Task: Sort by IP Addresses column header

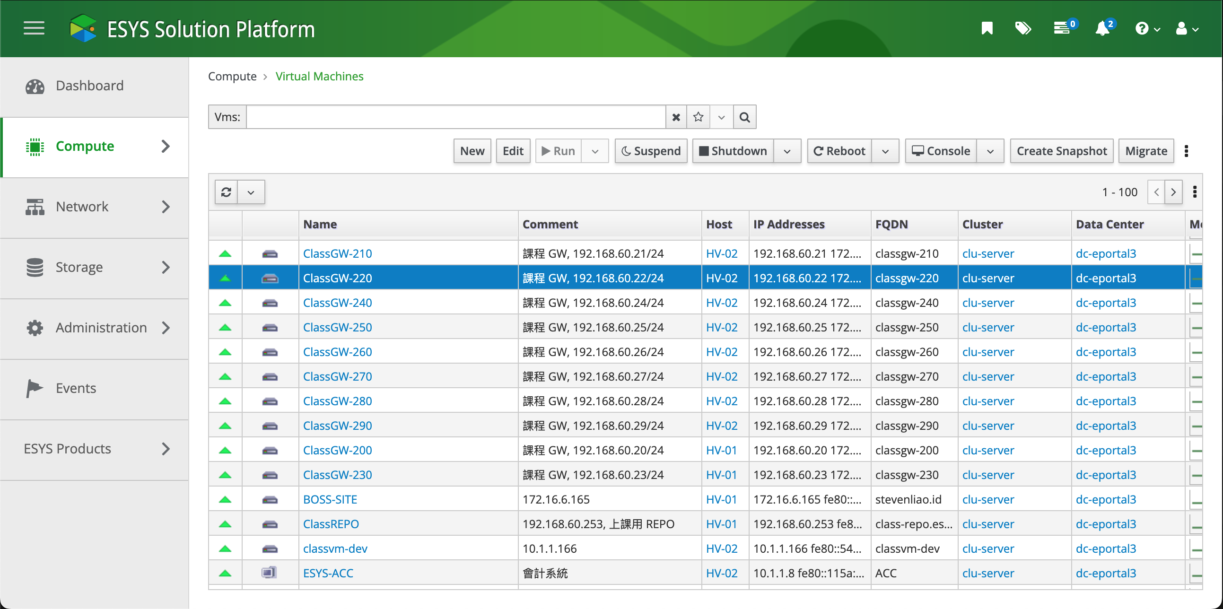Action: click(x=810, y=224)
